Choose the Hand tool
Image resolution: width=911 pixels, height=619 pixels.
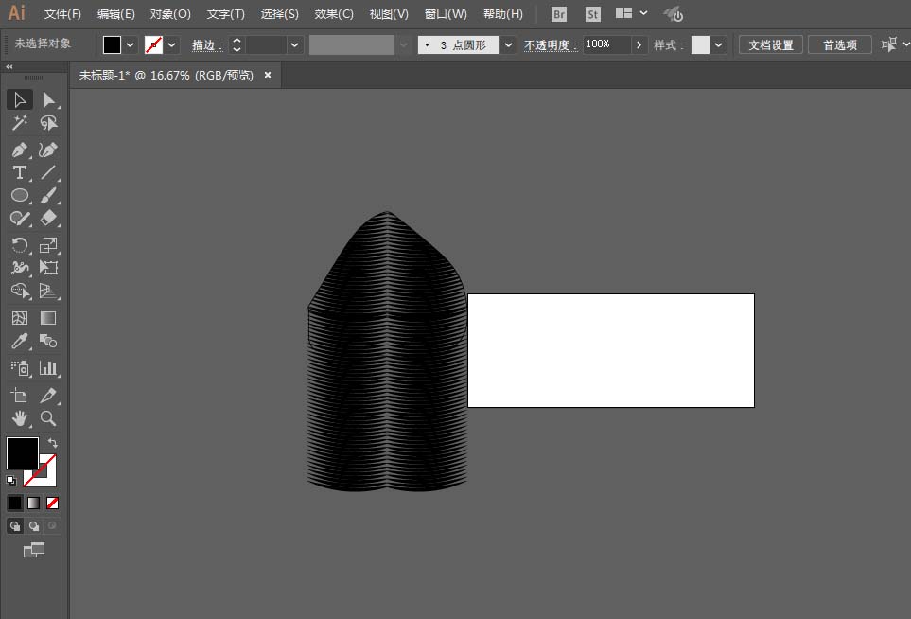point(19,417)
